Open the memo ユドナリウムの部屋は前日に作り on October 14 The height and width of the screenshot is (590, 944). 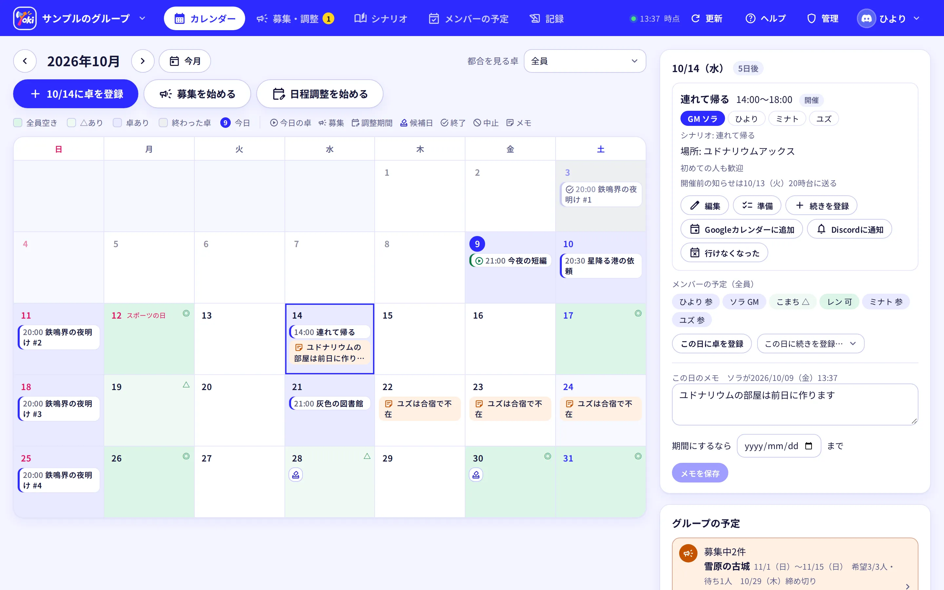pyautogui.click(x=330, y=352)
